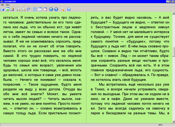Open the View menu

click(8, 5)
